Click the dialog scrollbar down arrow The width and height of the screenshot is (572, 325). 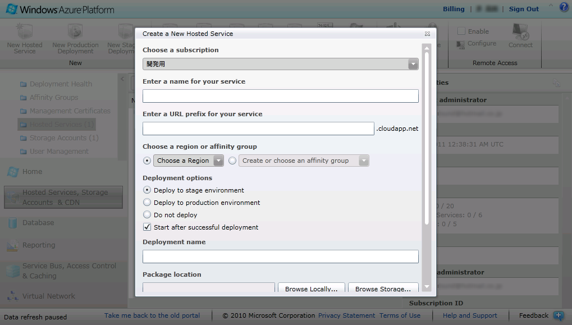(427, 287)
